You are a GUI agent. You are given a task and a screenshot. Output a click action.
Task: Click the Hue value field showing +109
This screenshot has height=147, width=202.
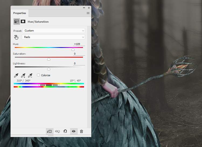click(79, 44)
